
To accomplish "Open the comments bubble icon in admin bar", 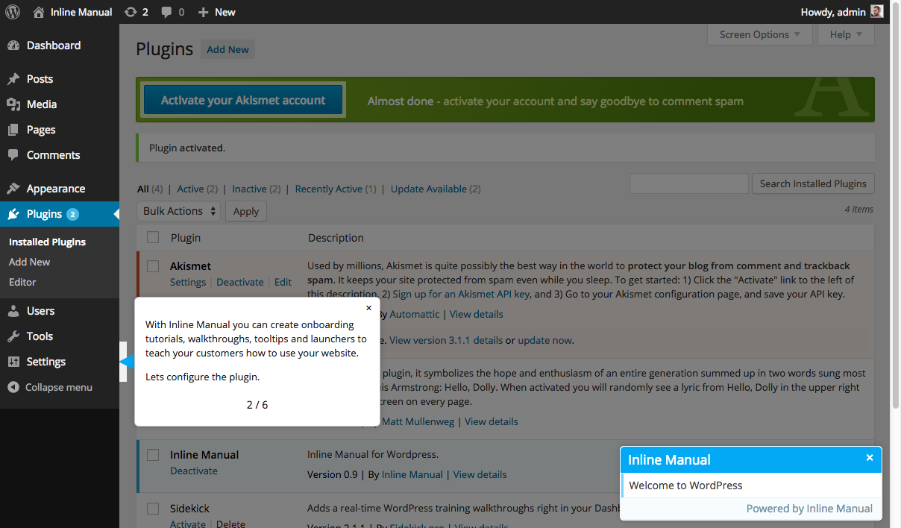I will pos(166,12).
